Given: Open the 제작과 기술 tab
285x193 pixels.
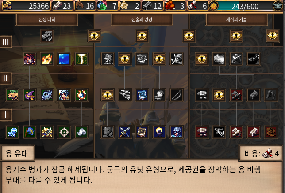Looking at the screenshot, I should (236, 19).
